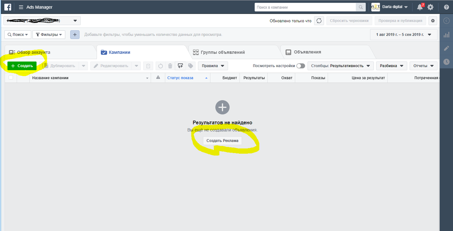453x231 pixels.
Task: Click the revert undo circular arrow icon
Action: [x=160, y=66]
